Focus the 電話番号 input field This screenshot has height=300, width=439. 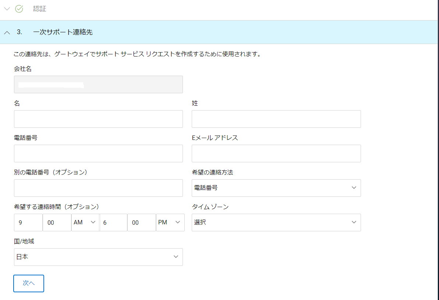98,153
